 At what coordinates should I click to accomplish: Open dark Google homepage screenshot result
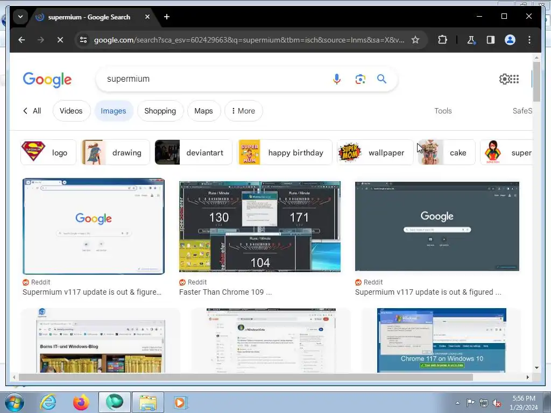pos(437,226)
